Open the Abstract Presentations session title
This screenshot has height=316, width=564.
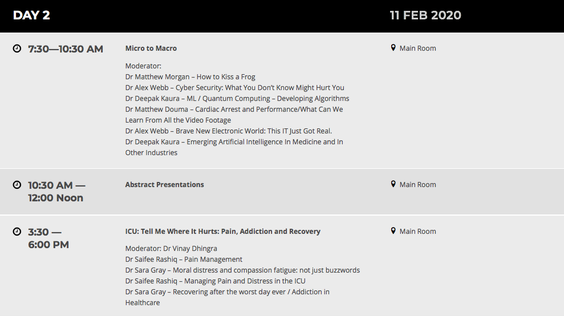click(164, 185)
